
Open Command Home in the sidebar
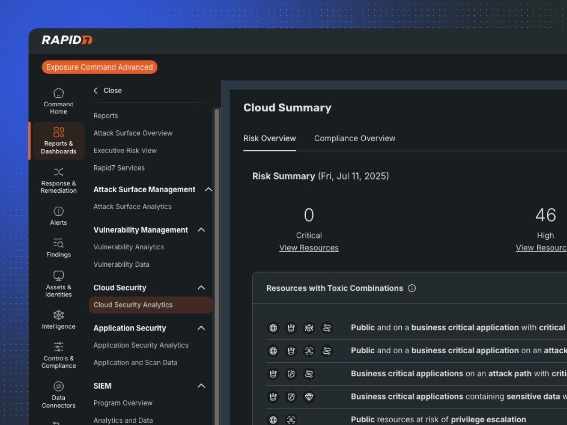pos(59,101)
